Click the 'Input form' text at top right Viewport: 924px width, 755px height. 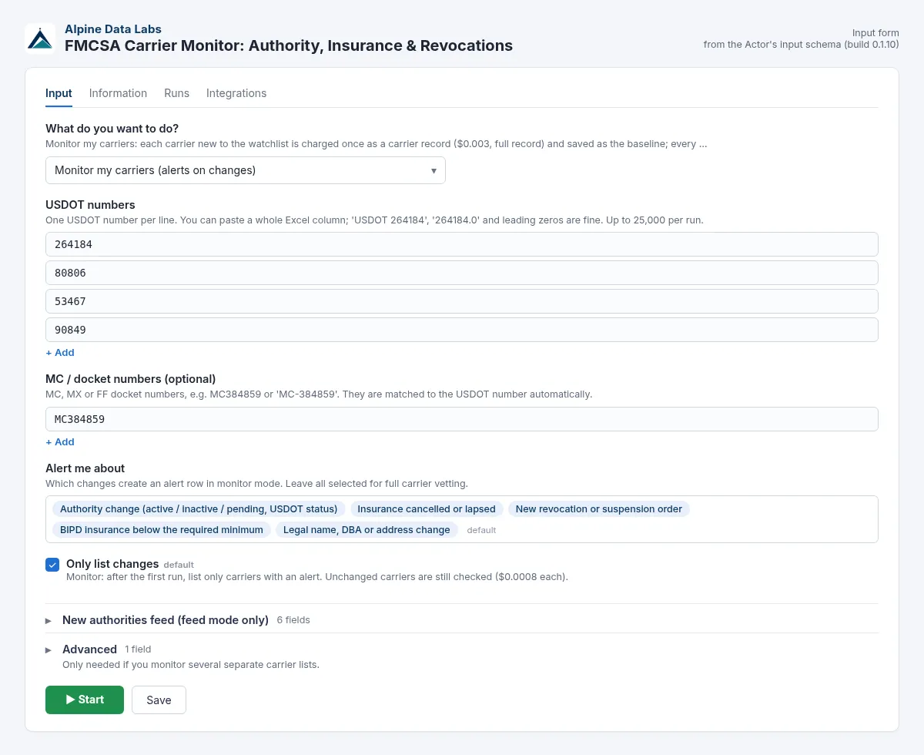[875, 33]
